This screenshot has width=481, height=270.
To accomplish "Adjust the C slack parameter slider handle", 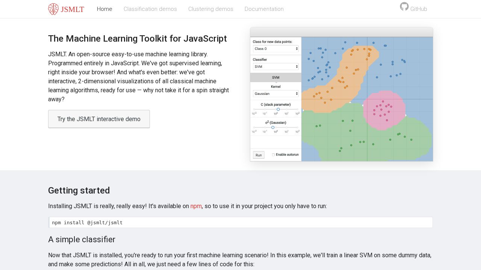I will pyautogui.click(x=278, y=109).
